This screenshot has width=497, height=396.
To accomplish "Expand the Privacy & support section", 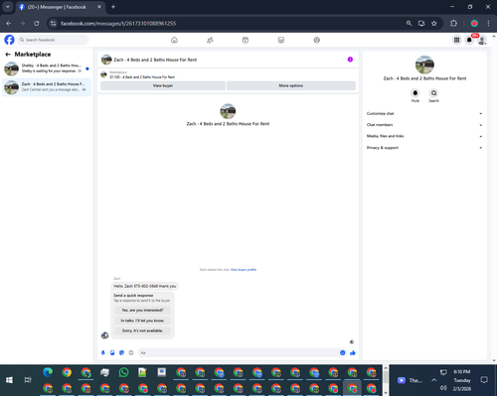I will (x=424, y=148).
